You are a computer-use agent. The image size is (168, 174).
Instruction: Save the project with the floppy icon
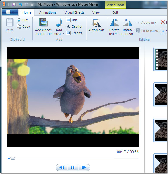(14, 5)
